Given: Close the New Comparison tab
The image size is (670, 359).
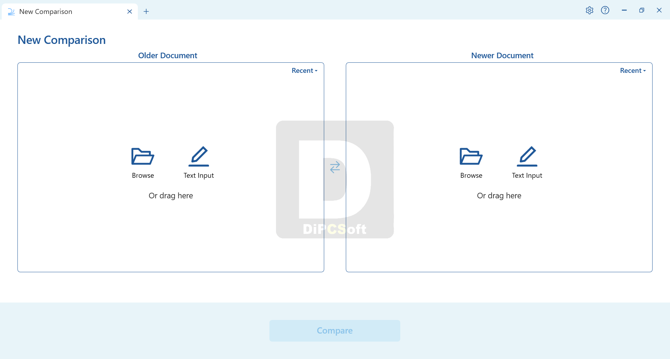Looking at the screenshot, I should click(x=129, y=12).
